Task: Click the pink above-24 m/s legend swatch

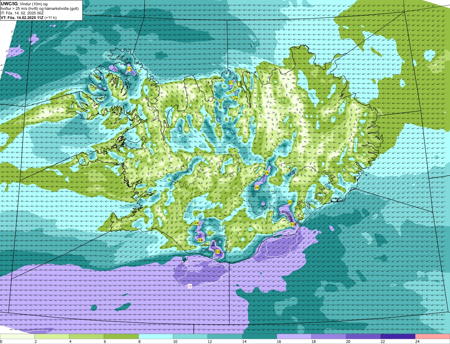Action: [433, 337]
